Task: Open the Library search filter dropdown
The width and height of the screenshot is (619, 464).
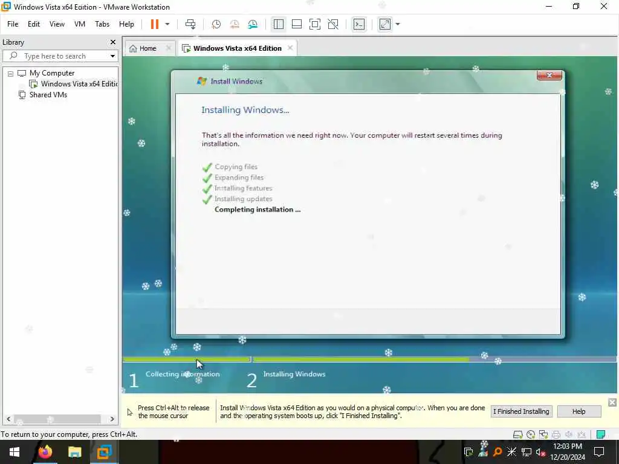Action: pos(112,56)
